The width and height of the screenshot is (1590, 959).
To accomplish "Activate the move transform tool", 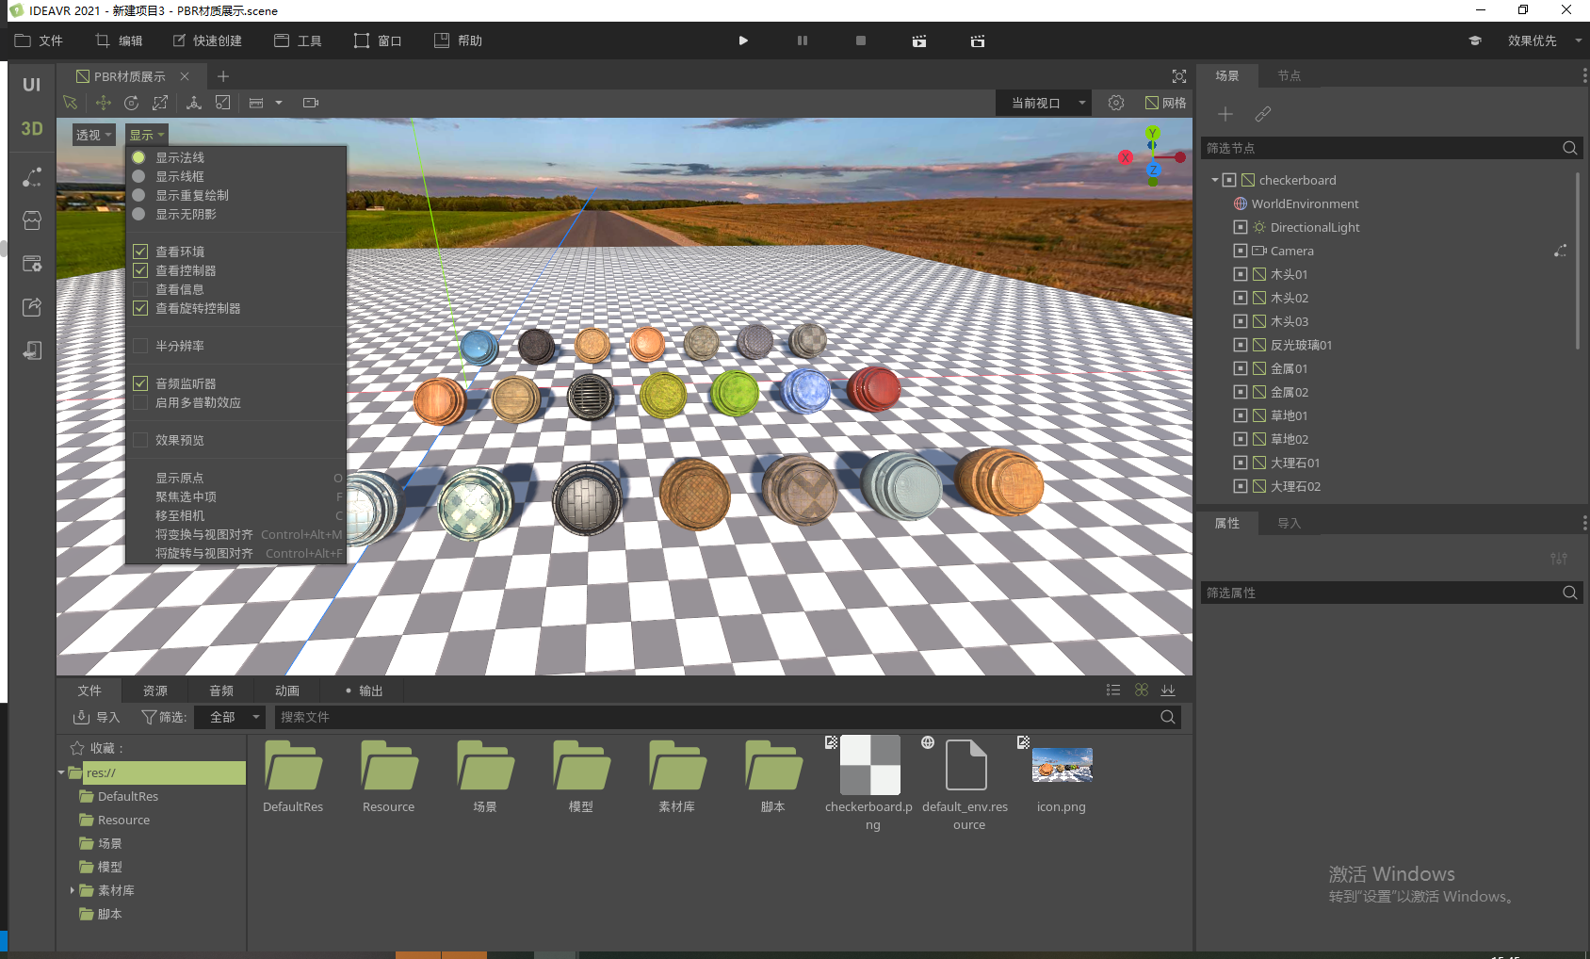I will [103, 103].
